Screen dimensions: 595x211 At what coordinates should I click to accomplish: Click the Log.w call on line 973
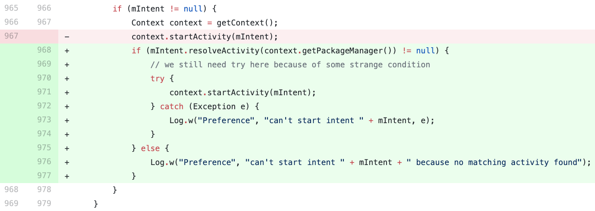click(x=302, y=121)
